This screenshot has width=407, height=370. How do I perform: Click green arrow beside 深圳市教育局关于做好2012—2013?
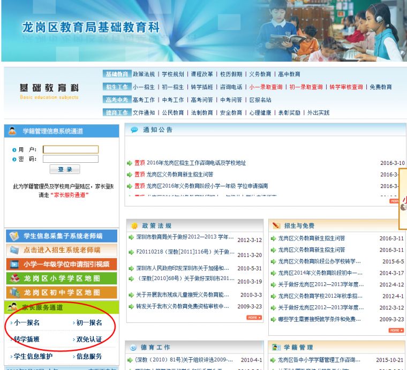tap(131, 237)
